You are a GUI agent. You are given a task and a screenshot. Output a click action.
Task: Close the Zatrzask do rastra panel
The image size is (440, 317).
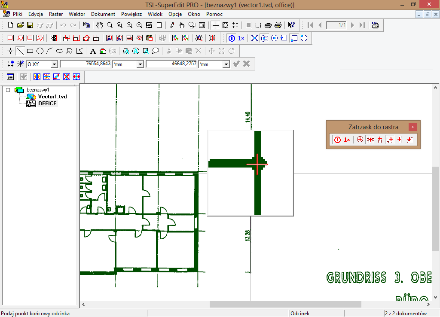pos(412,127)
